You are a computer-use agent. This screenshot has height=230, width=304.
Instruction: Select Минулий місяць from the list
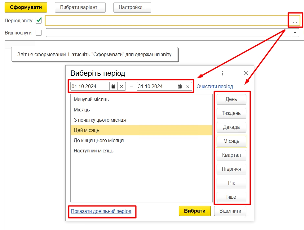pyautogui.click(x=91, y=100)
